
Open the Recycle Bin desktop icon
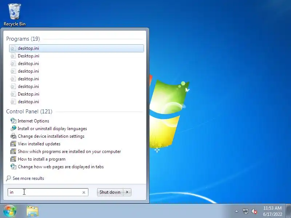(15, 15)
